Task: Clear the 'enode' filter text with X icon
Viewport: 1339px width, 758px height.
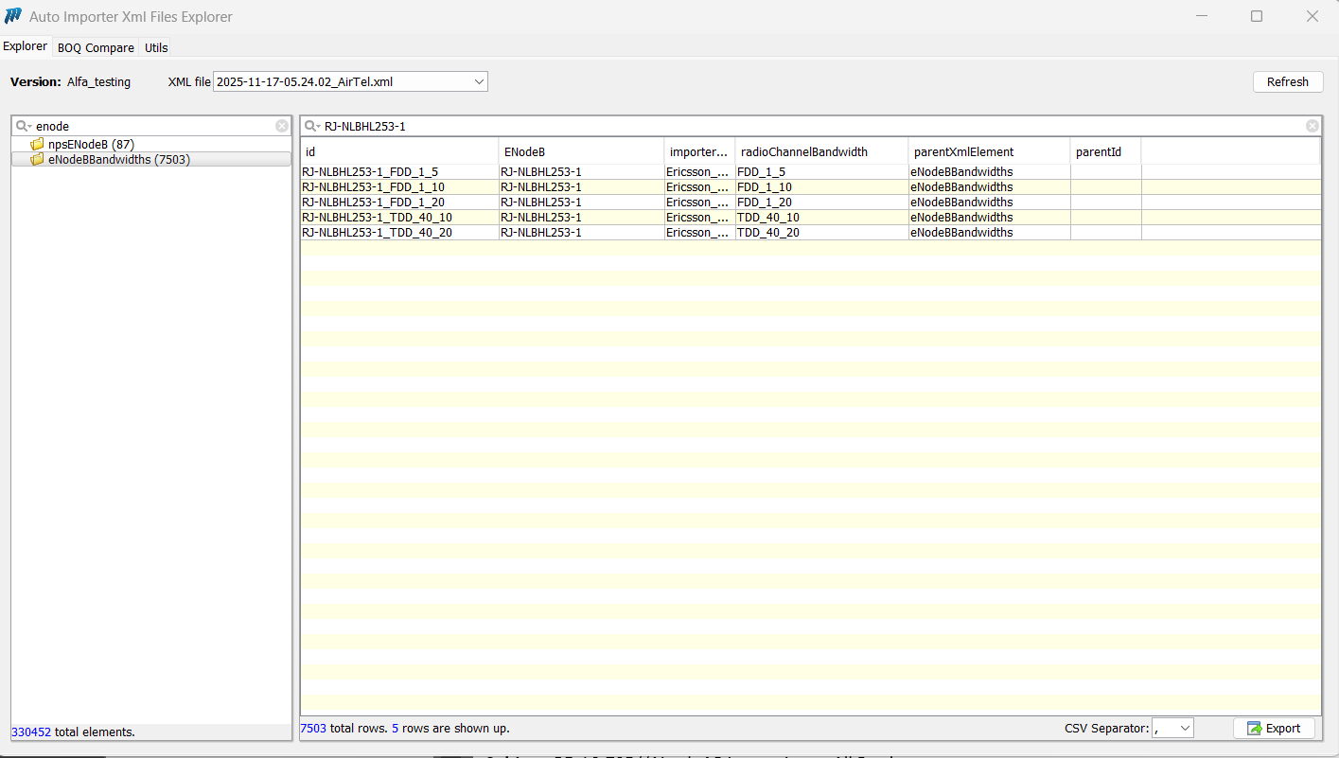Action: 282,126
